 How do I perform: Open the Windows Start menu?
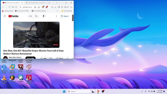(x=64, y=91)
